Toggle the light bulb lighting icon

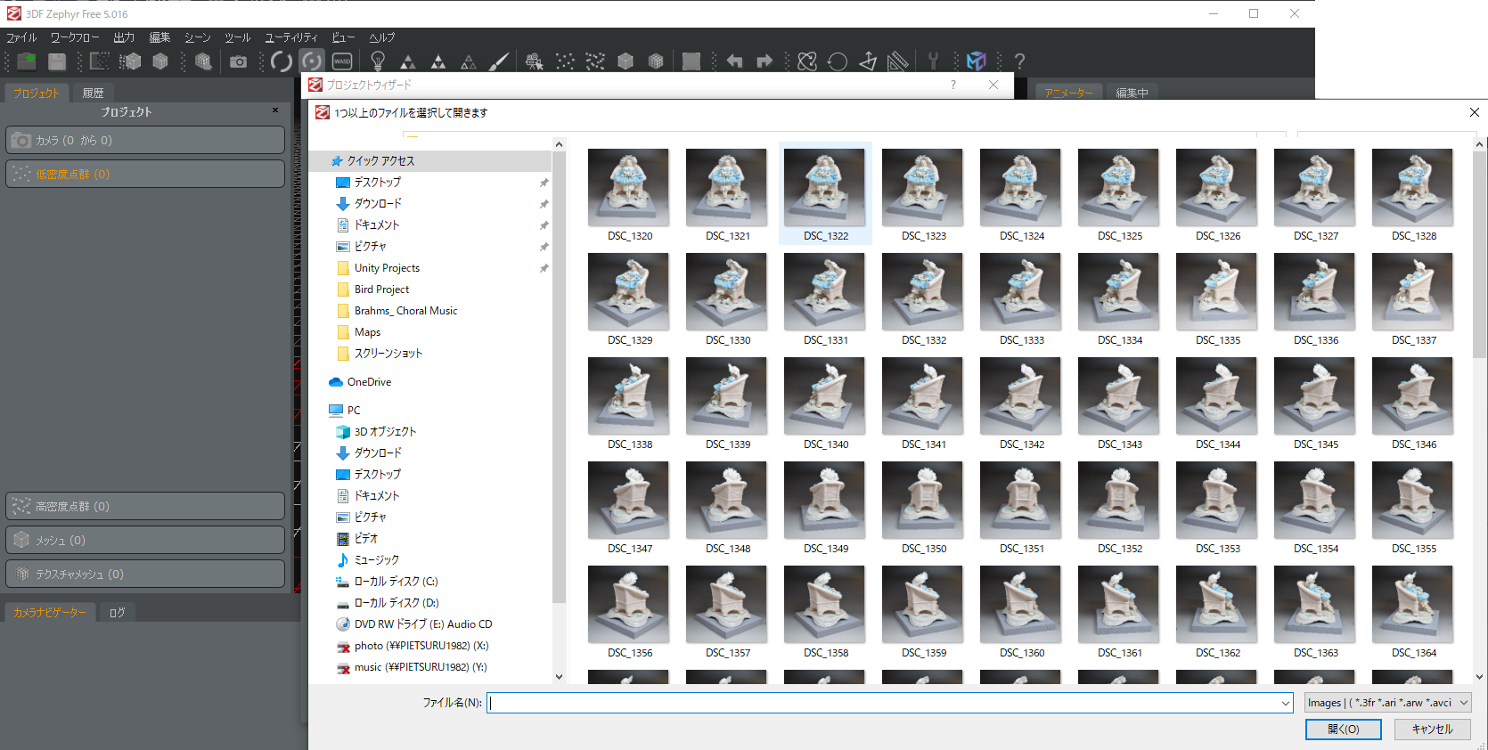[378, 61]
